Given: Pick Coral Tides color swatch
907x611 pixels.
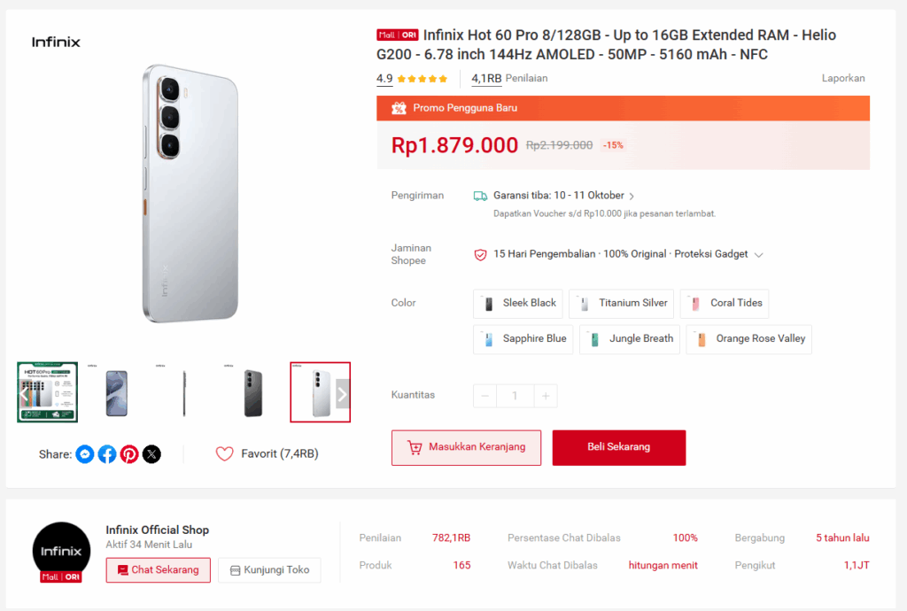Looking at the screenshot, I should pyautogui.click(x=725, y=304).
